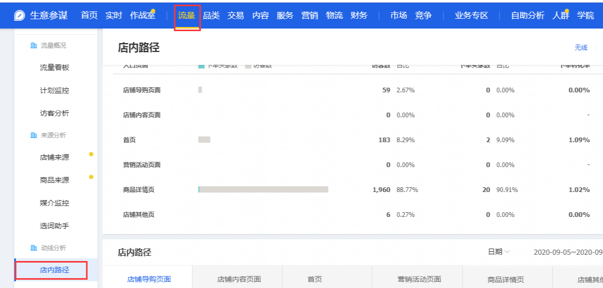Click the 首页 row visitor bar
Screen dimensions: 603x288
[204, 140]
